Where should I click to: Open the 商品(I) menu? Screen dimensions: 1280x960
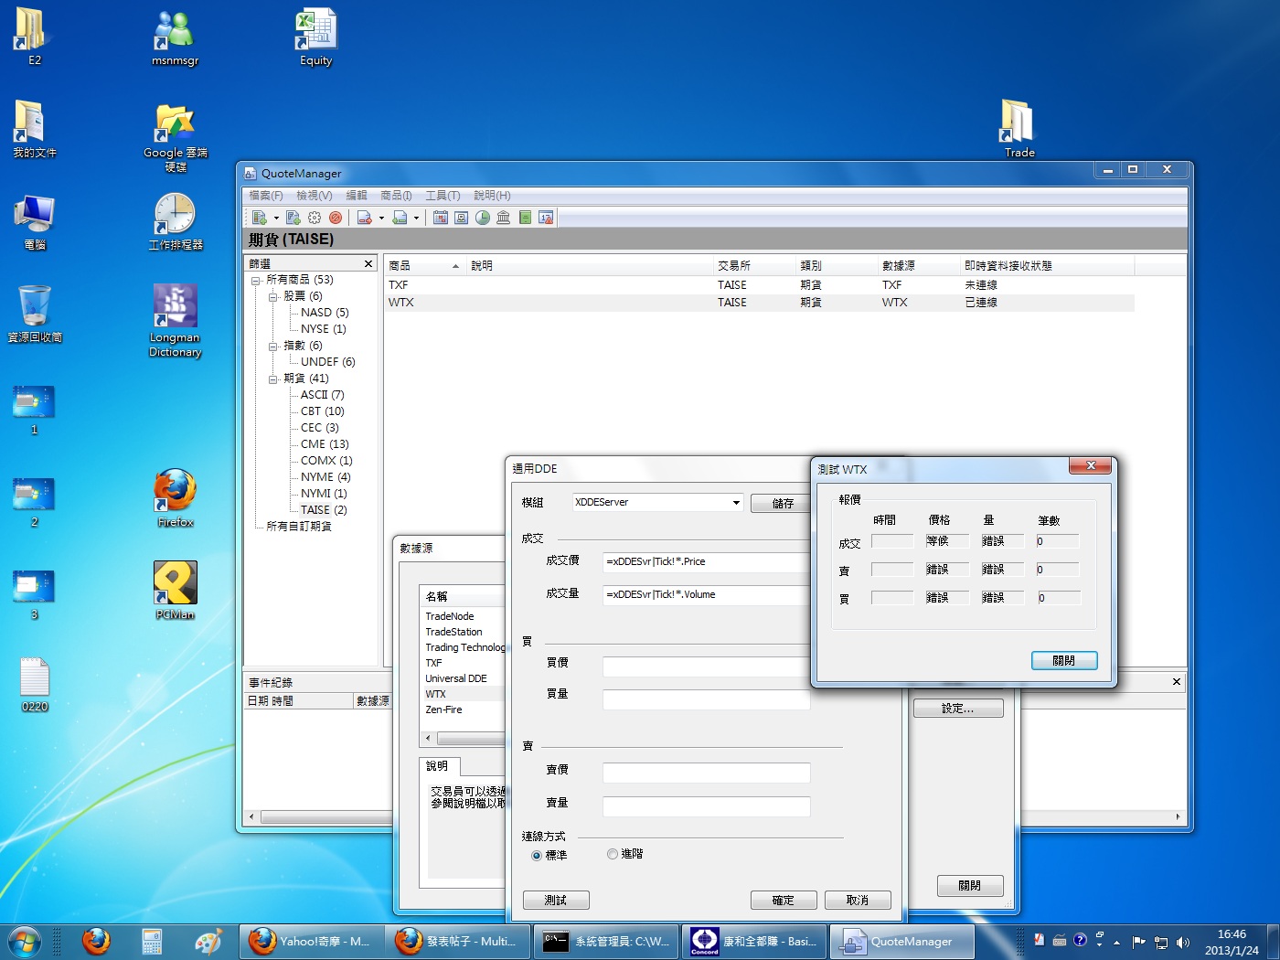pyautogui.click(x=396, y=196)
